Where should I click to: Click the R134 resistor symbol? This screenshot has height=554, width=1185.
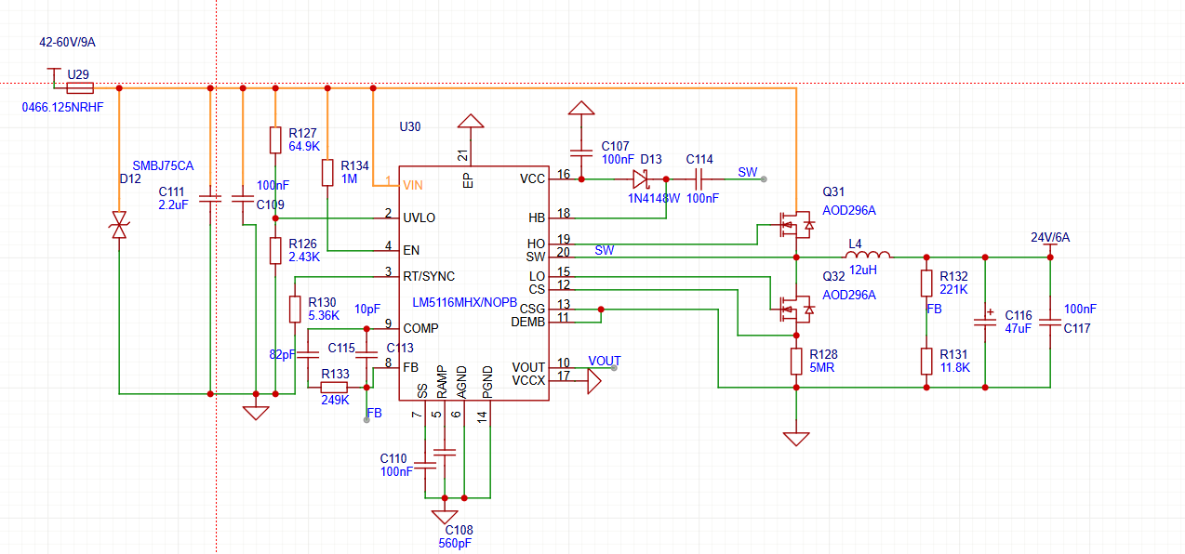tap(327, 173)
